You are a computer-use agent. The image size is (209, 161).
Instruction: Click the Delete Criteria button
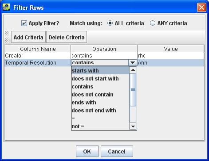pos(67,37)
